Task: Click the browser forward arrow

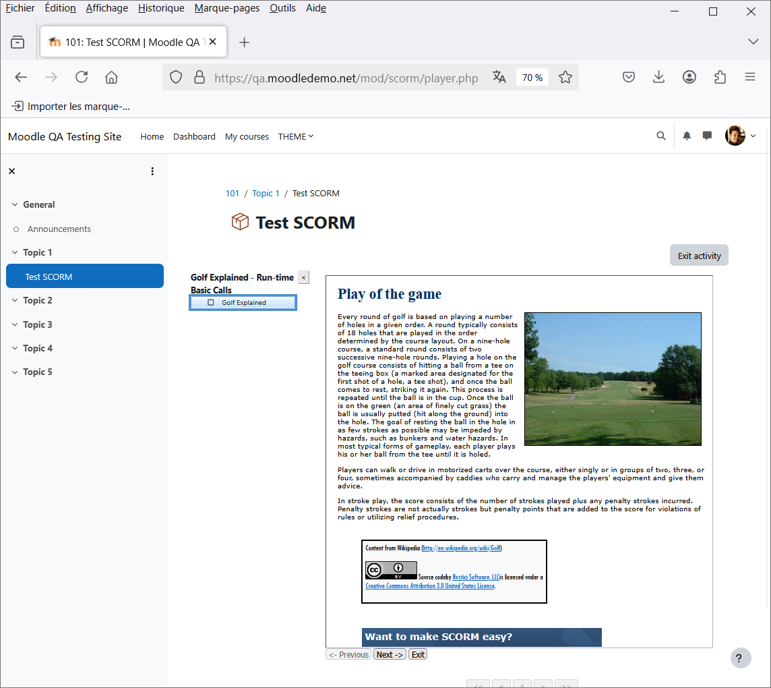Action: pyautogui.click(x=51, y=78)
